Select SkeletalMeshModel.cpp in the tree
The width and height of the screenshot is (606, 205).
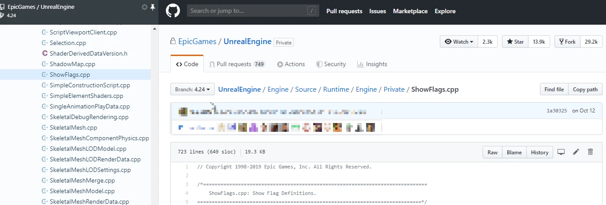(x=82, y=191)
